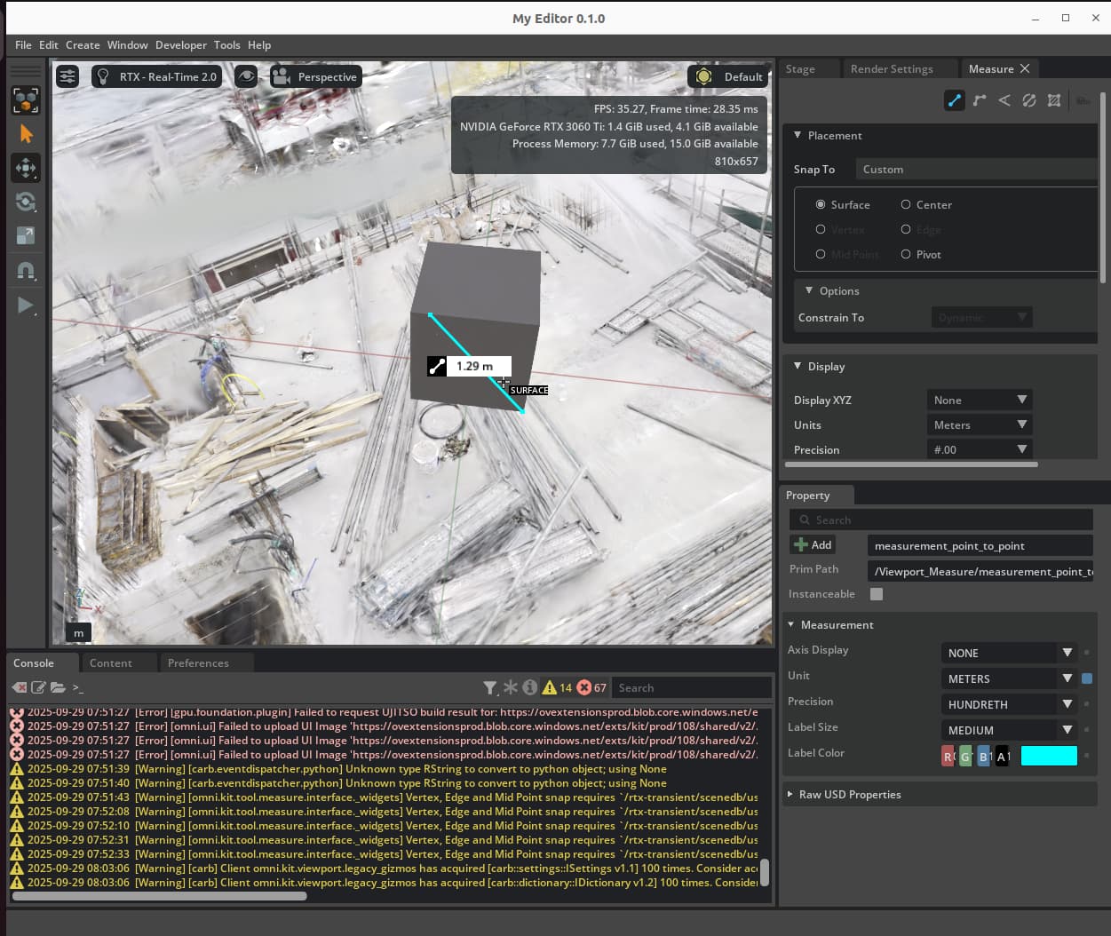
Task: Activate the Rotate tool
Action: (26, 202)
